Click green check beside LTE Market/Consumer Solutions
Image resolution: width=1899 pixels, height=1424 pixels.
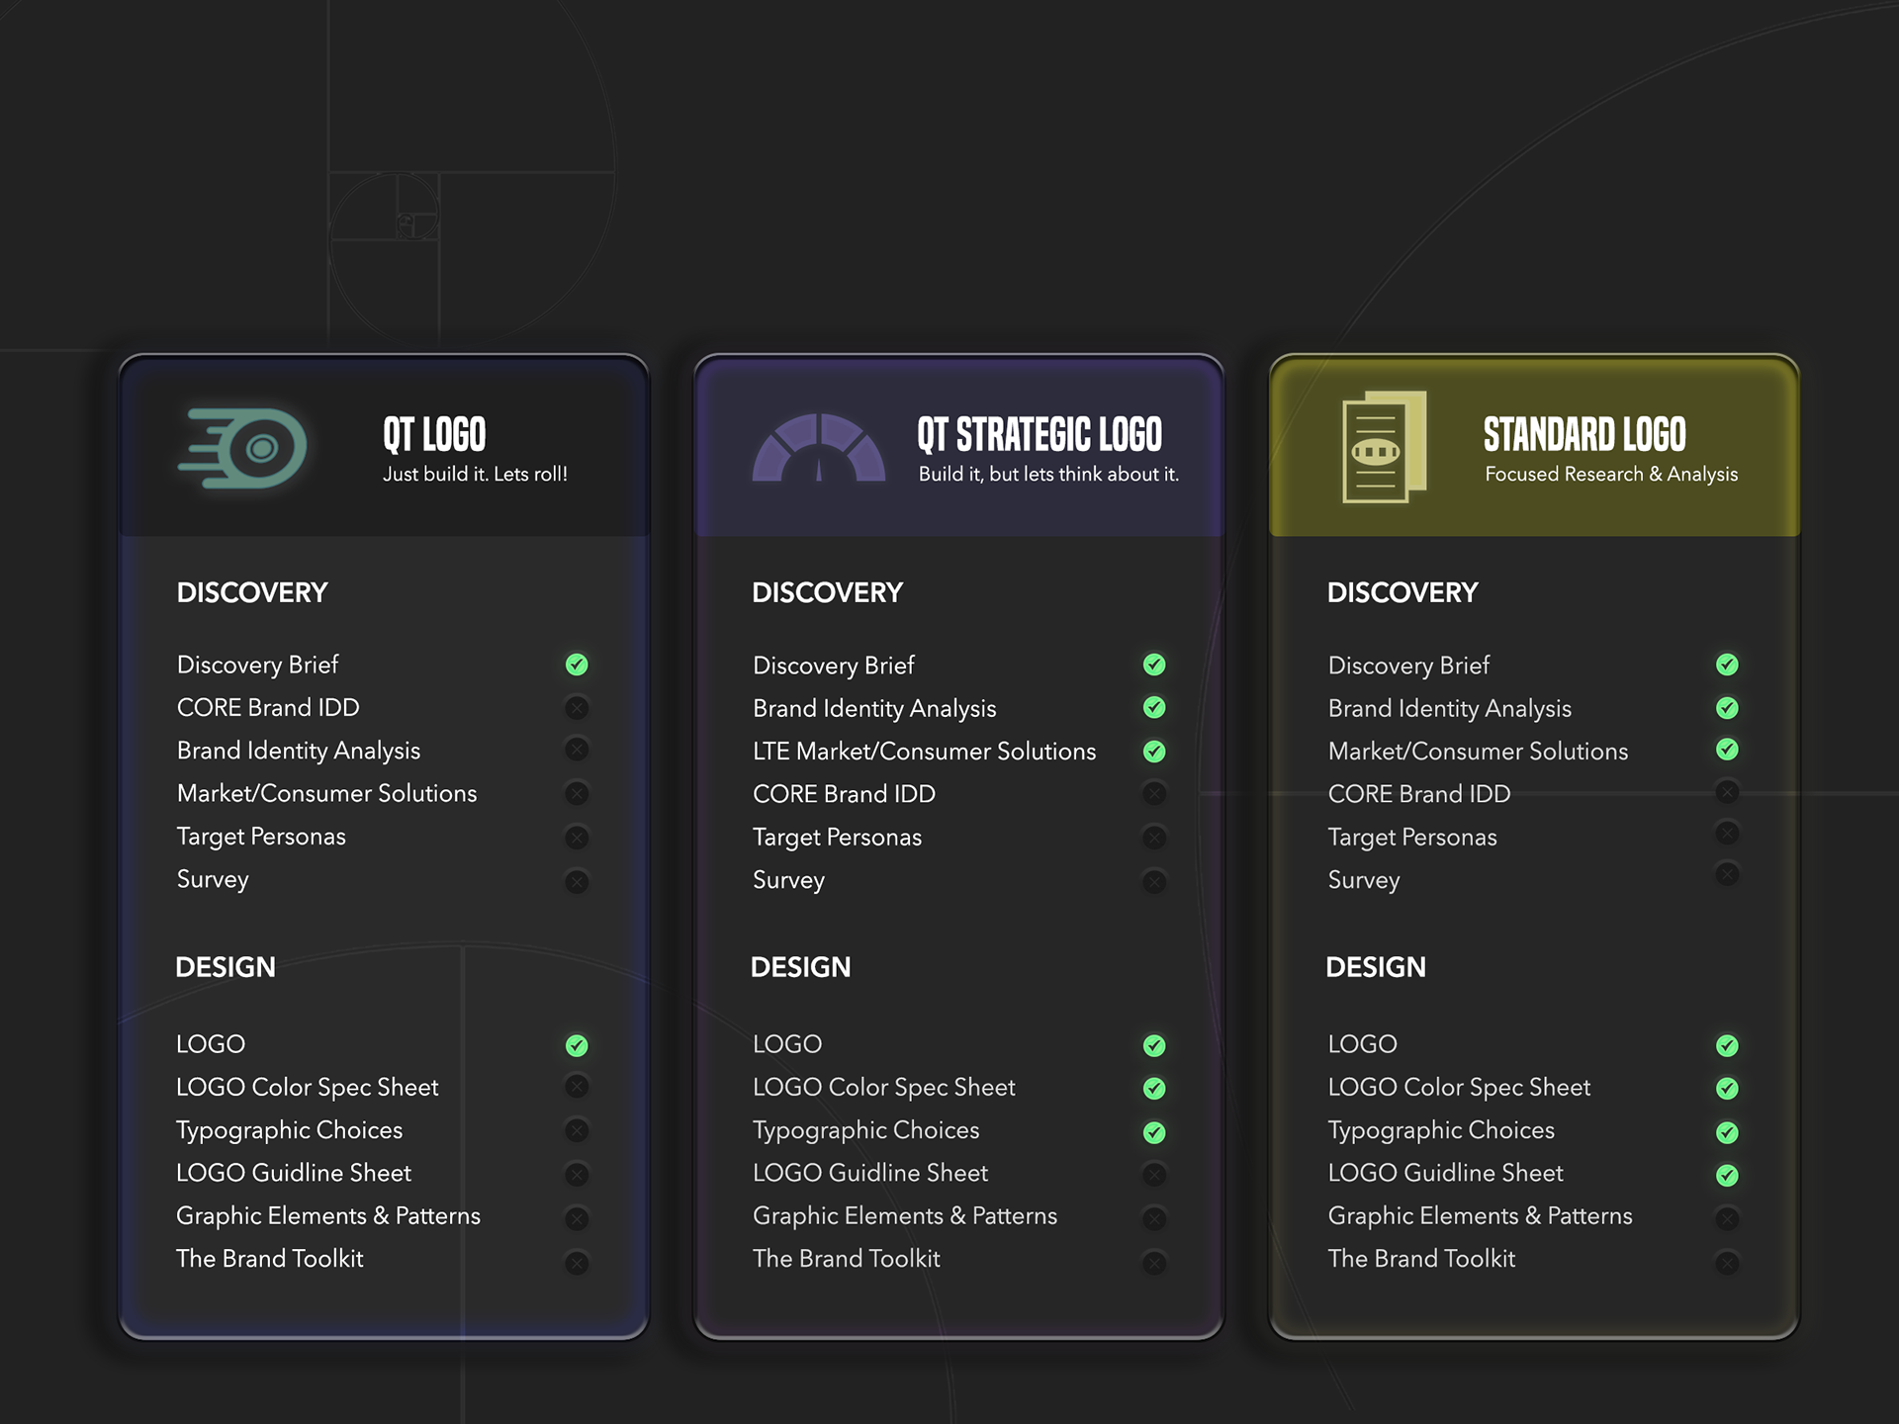point(1154,752)
